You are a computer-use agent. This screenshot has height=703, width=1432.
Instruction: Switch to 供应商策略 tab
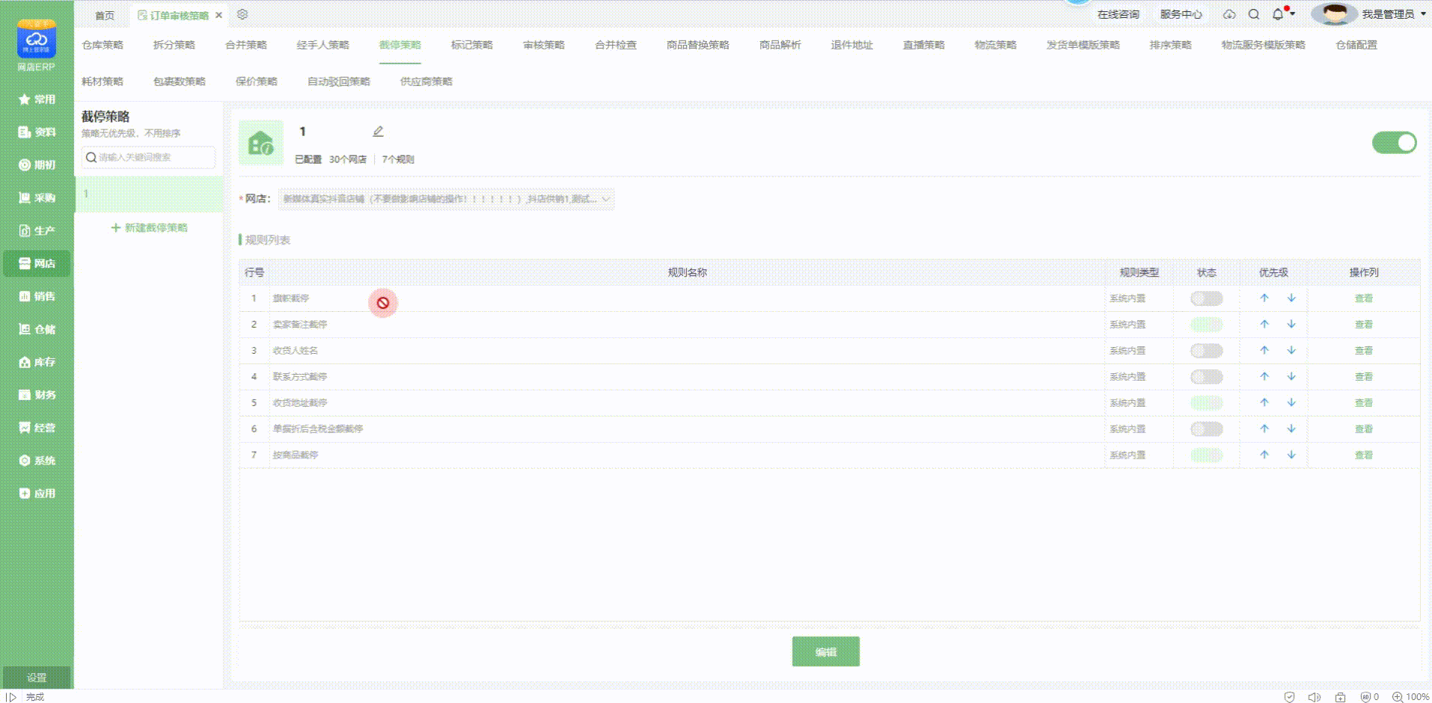pos(426,82)
